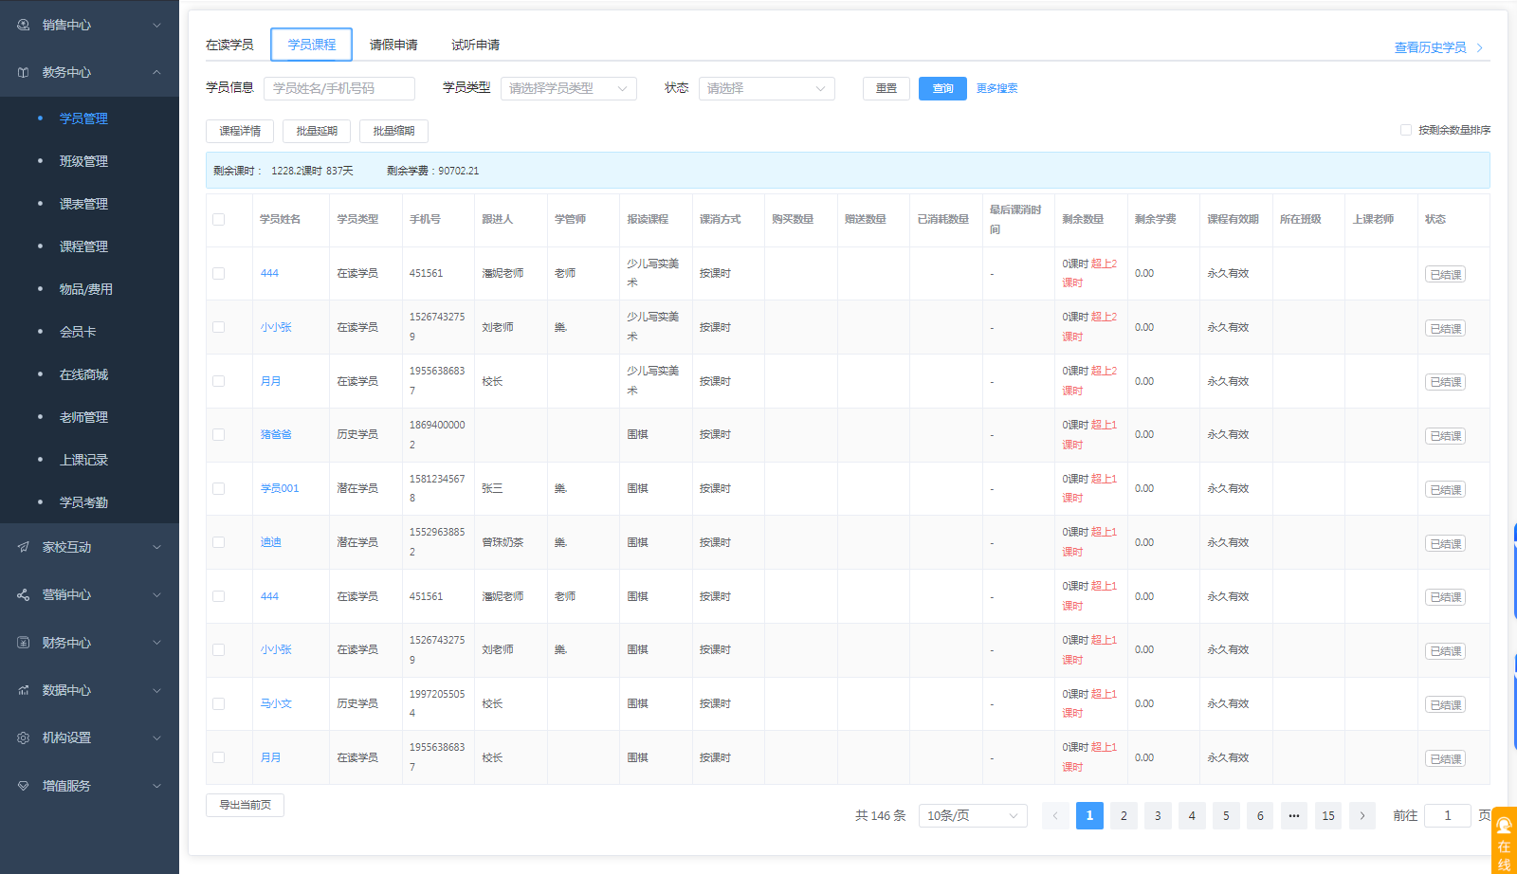1517x874 pixels.
Task: Go to next page arrow in pagination
Action: pyautogui.click(x=1362, y=815)
